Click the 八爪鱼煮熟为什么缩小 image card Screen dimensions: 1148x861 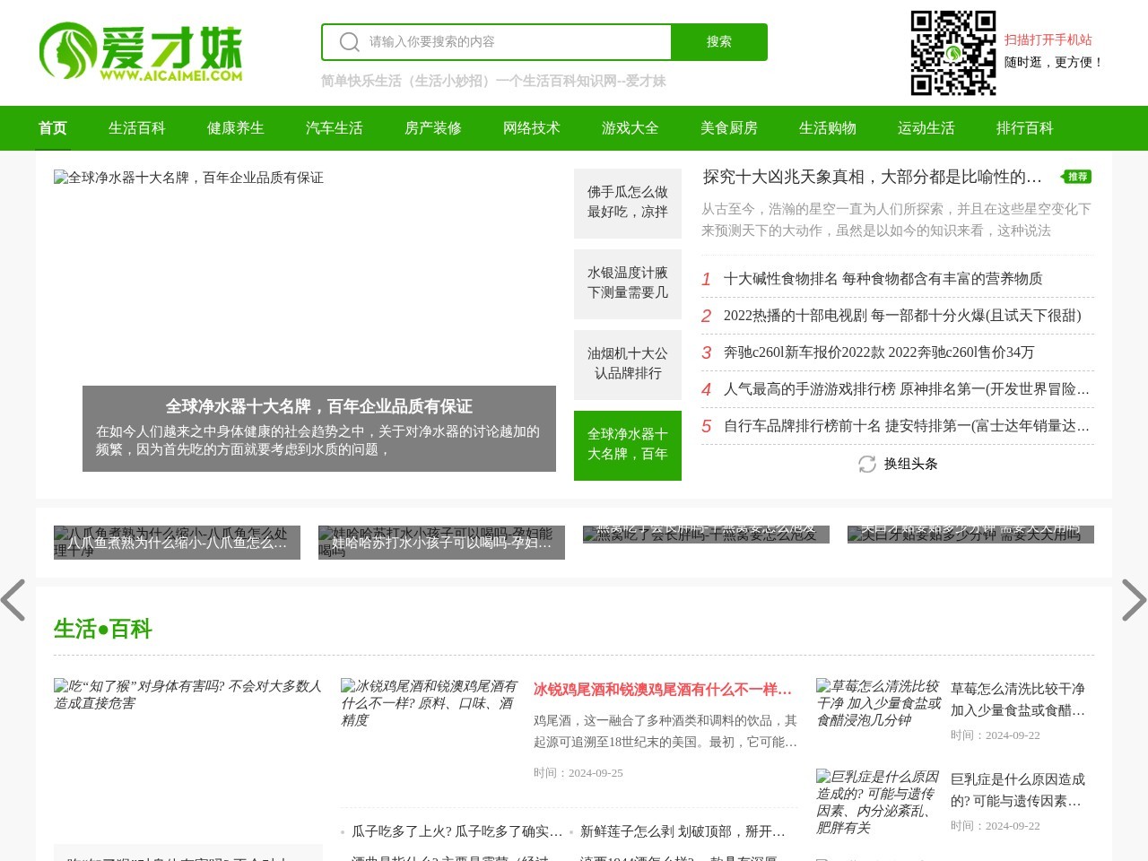[177, 543]
